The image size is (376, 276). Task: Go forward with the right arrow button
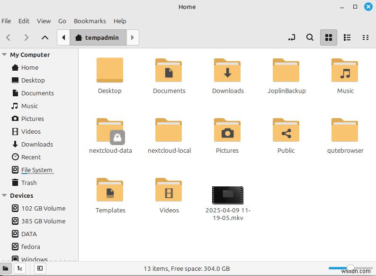(27, 37)
